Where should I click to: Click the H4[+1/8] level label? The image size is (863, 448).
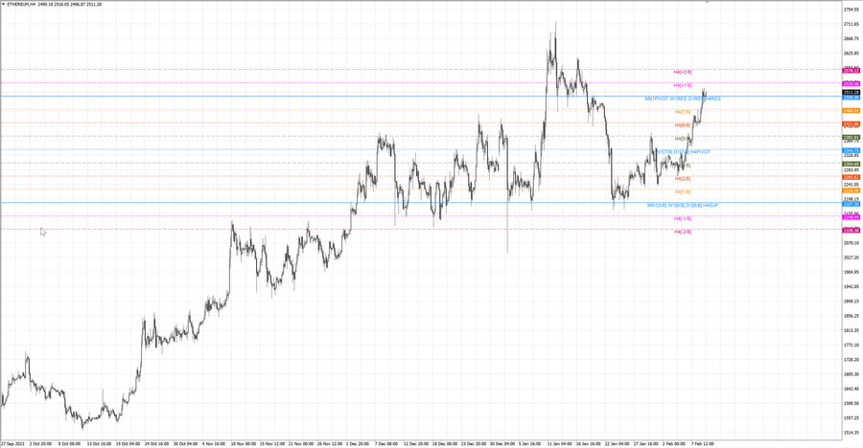click(x=683, y=85)
